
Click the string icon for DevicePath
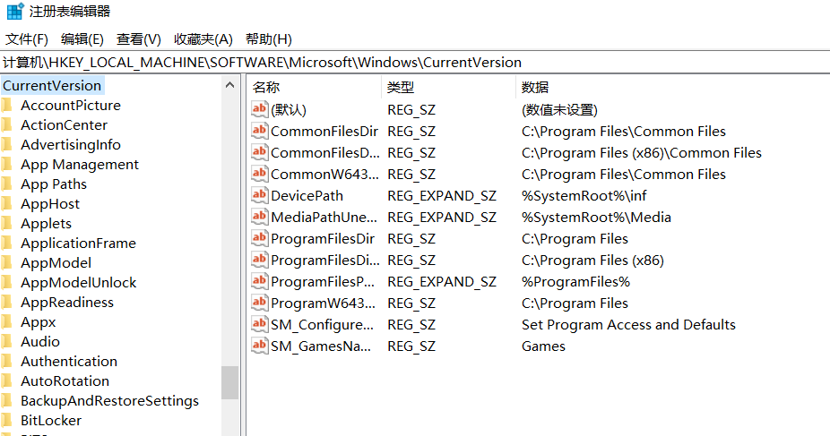point(259,195)
